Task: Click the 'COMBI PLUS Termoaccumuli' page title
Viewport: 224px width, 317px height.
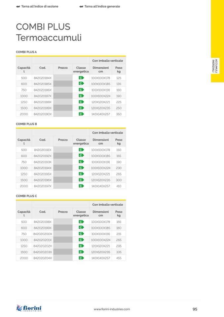Action: coord(49,32)
